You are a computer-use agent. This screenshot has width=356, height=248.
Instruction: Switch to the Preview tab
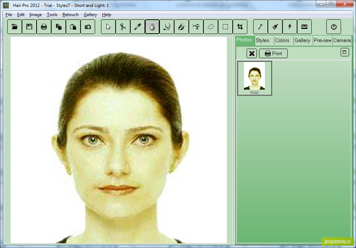(x=323, y=40)
